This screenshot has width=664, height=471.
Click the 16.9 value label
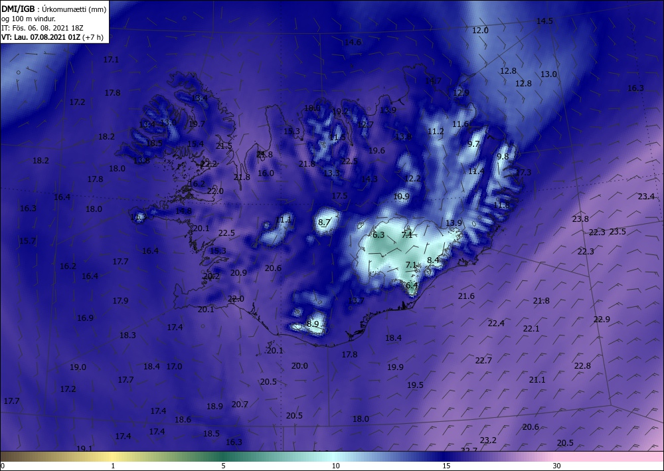point(85,318)
